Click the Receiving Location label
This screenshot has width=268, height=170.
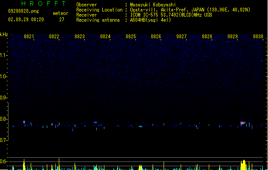99,10
